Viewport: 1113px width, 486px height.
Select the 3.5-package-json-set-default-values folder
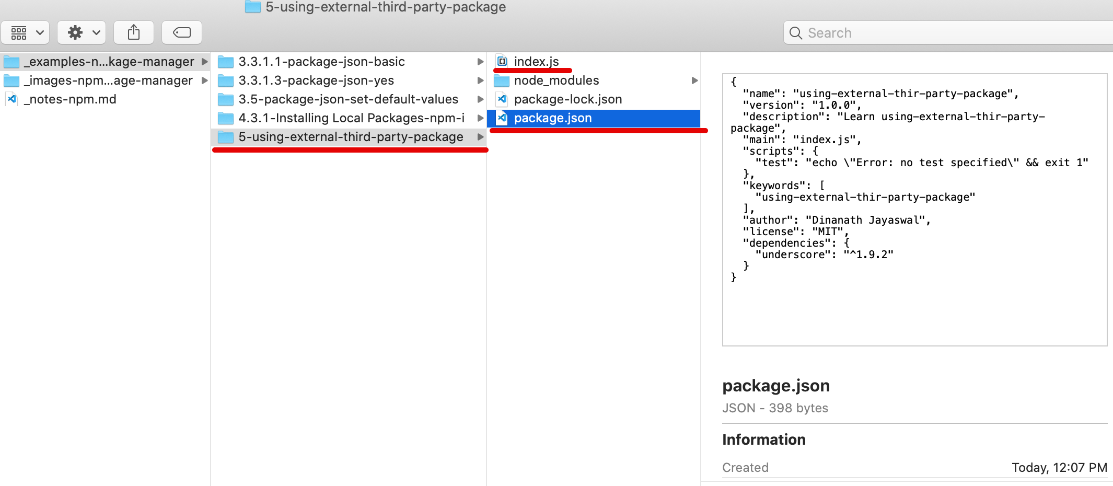[x=349, y=99]
